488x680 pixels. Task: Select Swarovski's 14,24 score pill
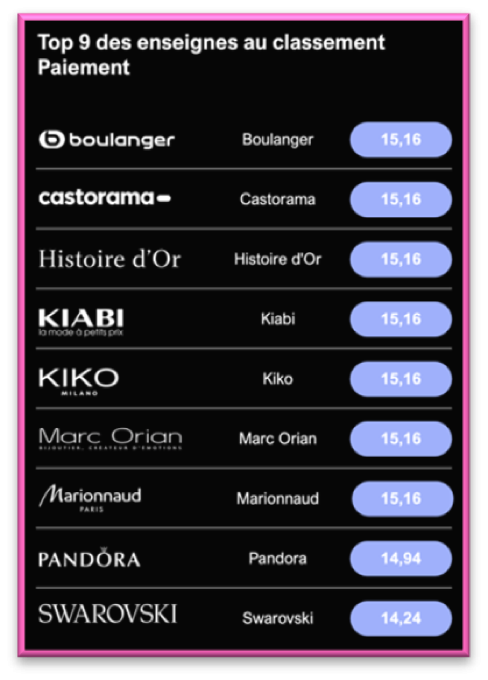(401, 619)
